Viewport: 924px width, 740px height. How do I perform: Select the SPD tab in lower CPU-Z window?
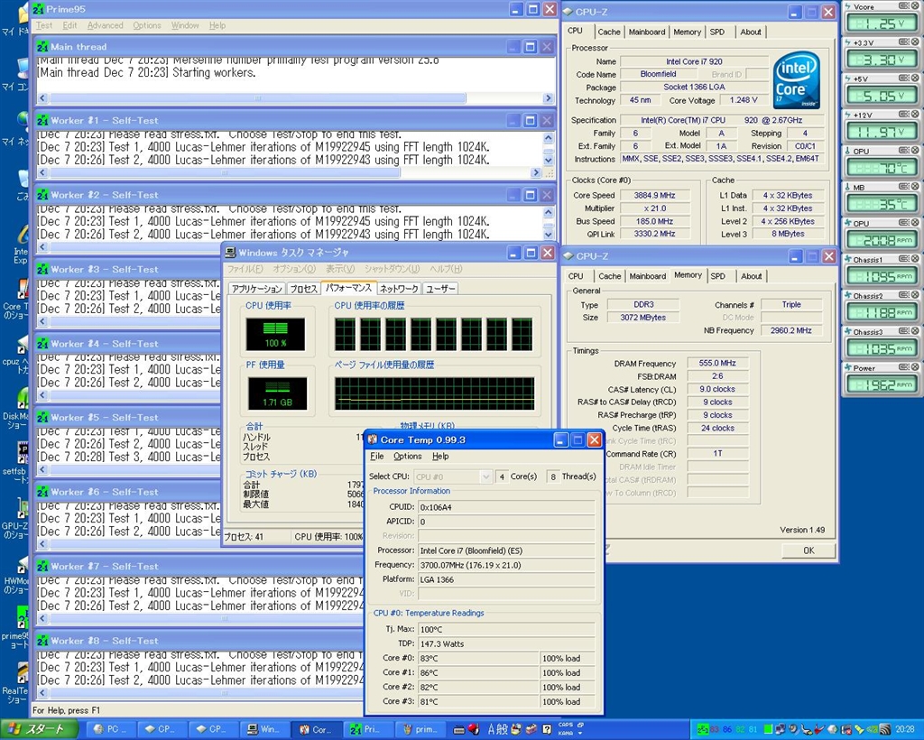tap(717, 276)
